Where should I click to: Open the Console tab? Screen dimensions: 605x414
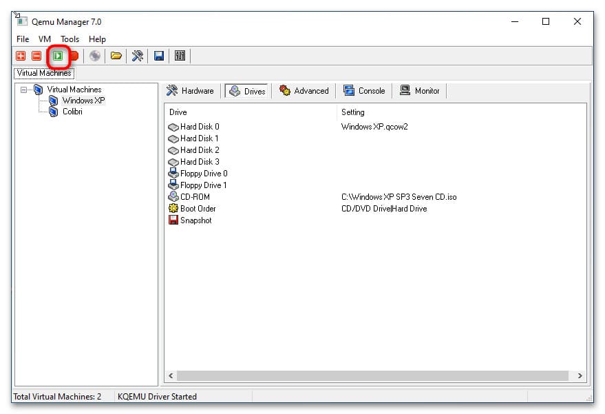click(365, 91)
